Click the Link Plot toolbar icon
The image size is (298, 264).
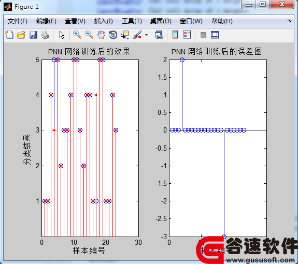[x=159, y=35]
